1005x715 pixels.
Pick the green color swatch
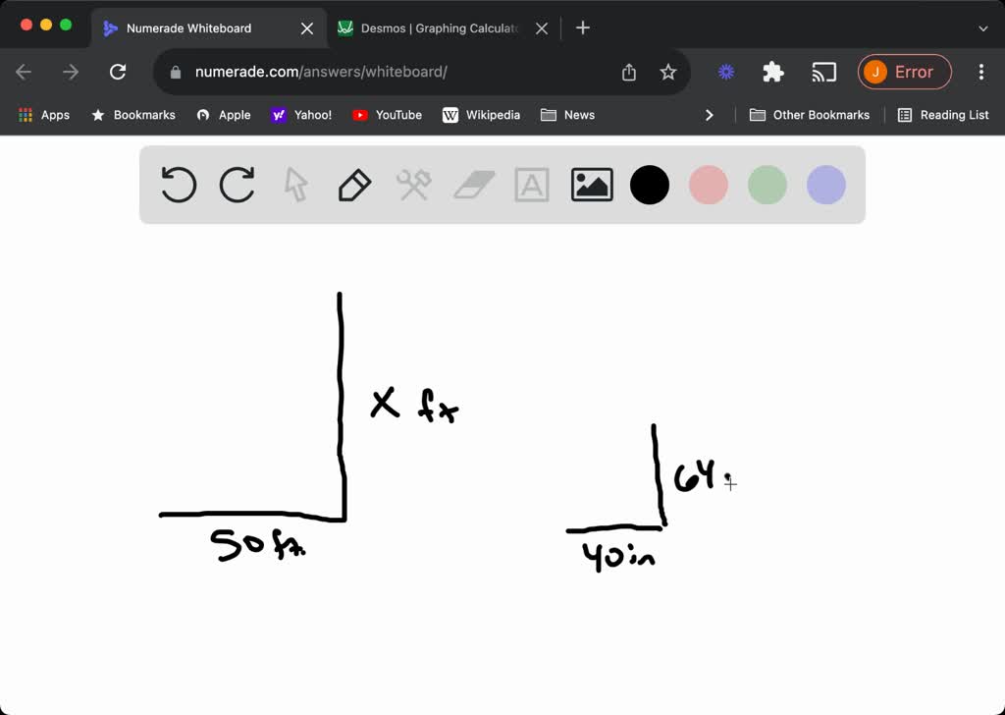pos(767,185)
